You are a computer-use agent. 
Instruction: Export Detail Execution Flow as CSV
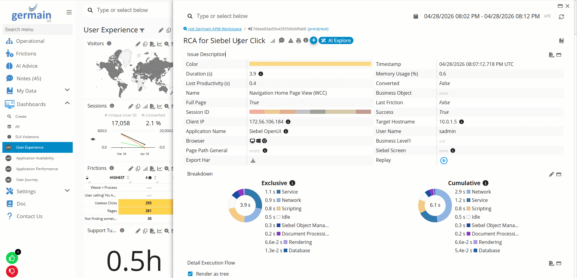coord(551,263)
